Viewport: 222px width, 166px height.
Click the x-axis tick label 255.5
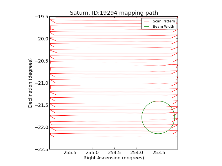click(x=70, y=153)
